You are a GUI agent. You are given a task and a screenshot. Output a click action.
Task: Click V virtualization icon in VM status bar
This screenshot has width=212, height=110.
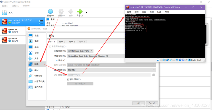pos(183,60)
